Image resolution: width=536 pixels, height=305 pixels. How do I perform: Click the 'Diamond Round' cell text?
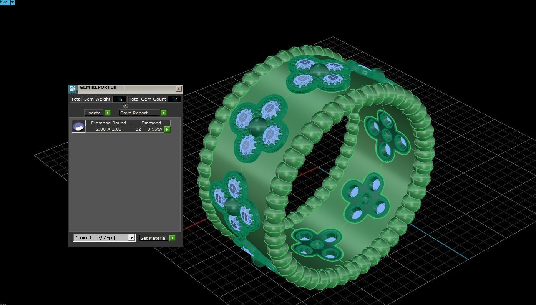pyautogui.click(x=108, y=123)
